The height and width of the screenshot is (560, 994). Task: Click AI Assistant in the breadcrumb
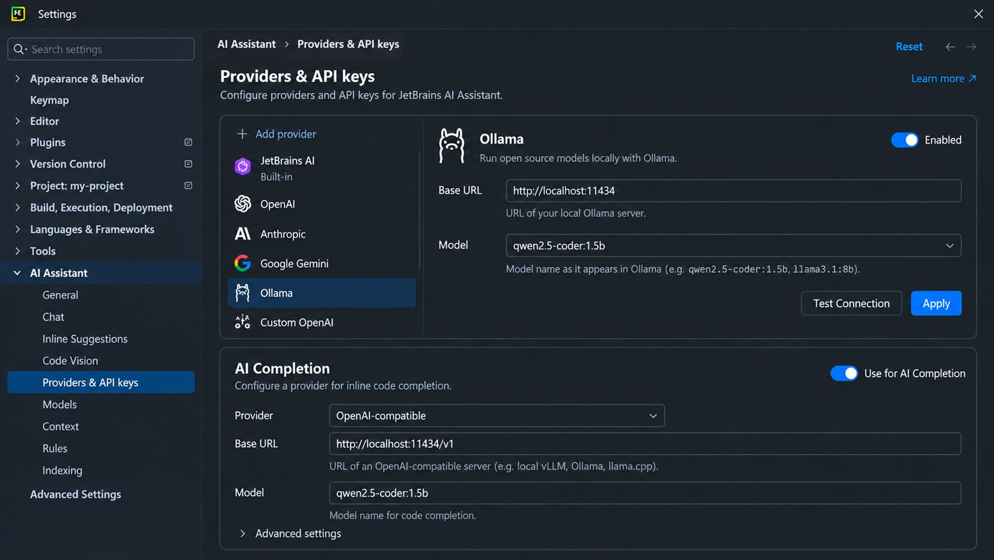(246, 44)
